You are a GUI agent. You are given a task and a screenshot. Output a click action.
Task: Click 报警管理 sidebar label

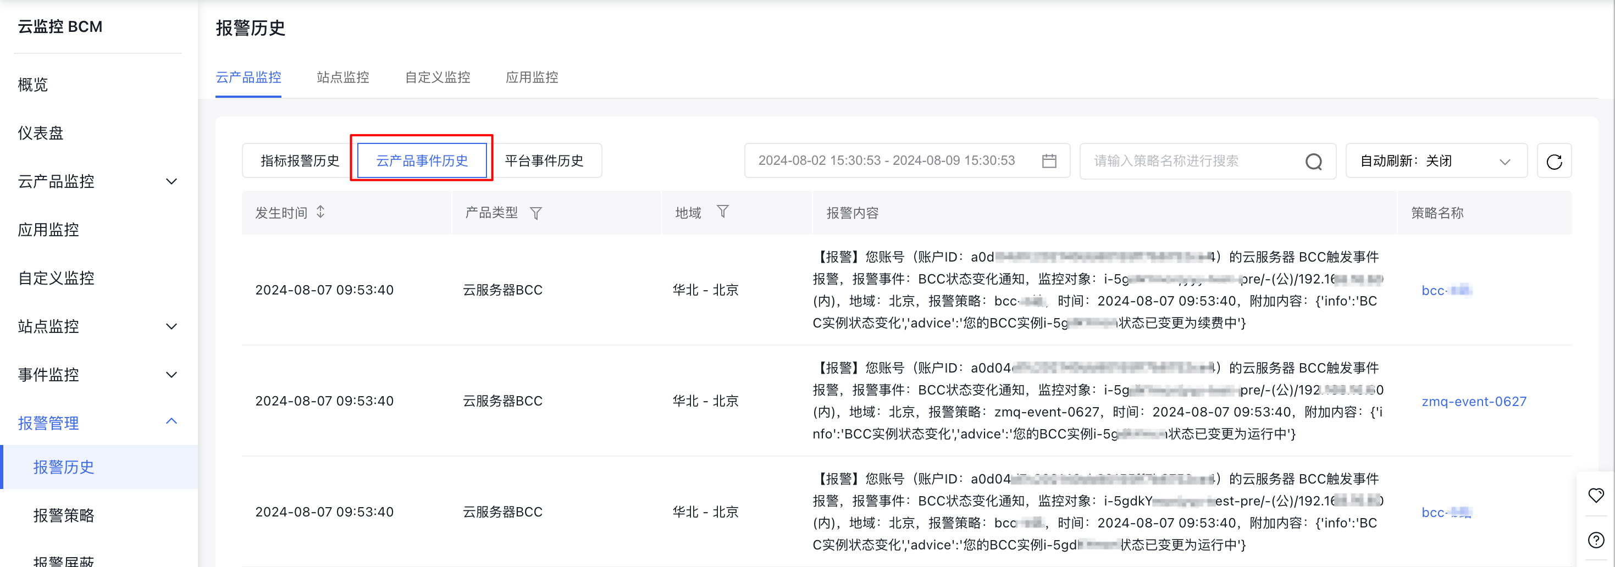[48, 423]
